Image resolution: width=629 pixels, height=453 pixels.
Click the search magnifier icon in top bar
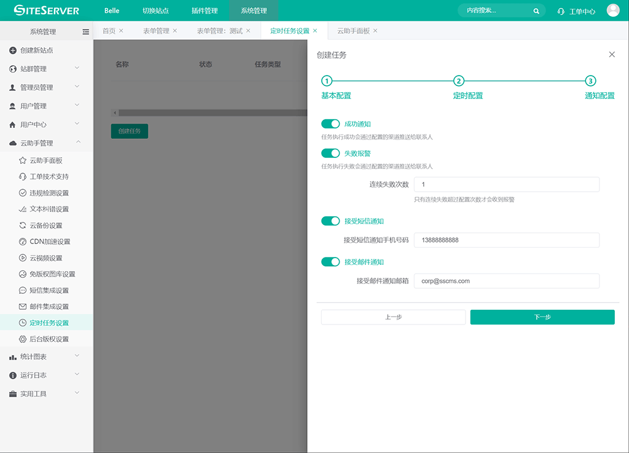pos(536,11)
